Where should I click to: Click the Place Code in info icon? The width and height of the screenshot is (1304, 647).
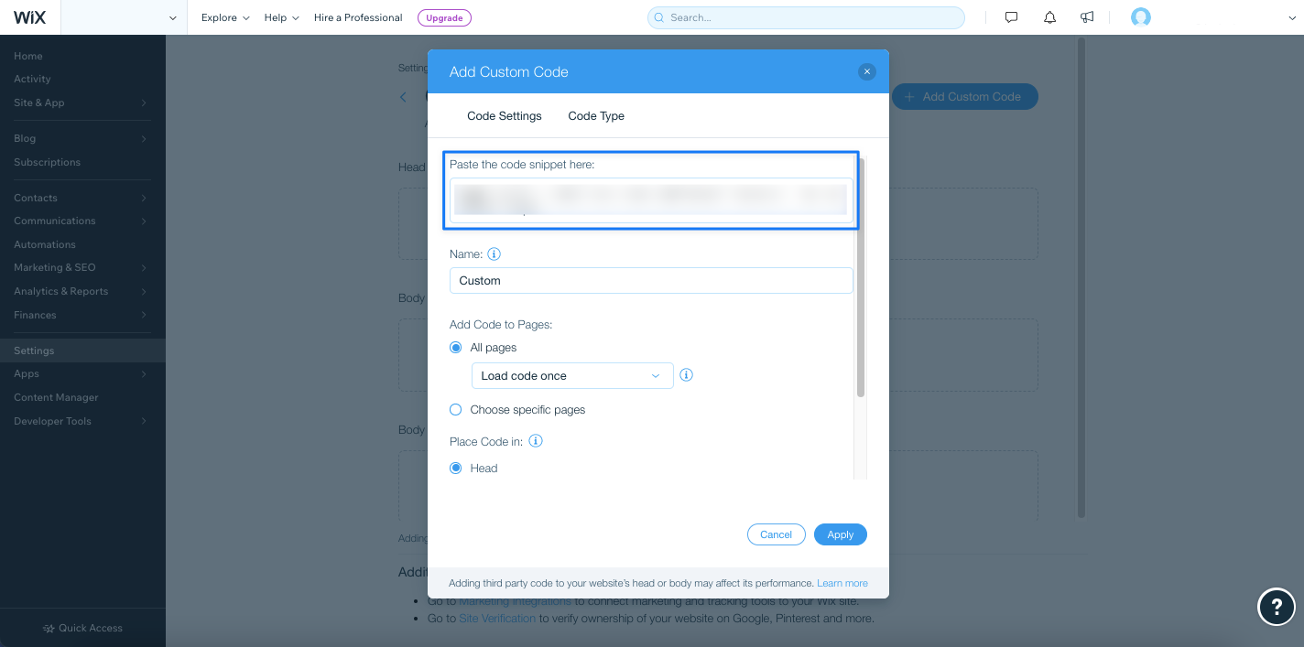coord(537,441)
